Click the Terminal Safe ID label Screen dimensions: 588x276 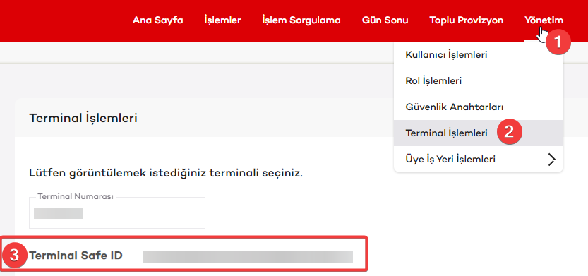coord(76,256)
